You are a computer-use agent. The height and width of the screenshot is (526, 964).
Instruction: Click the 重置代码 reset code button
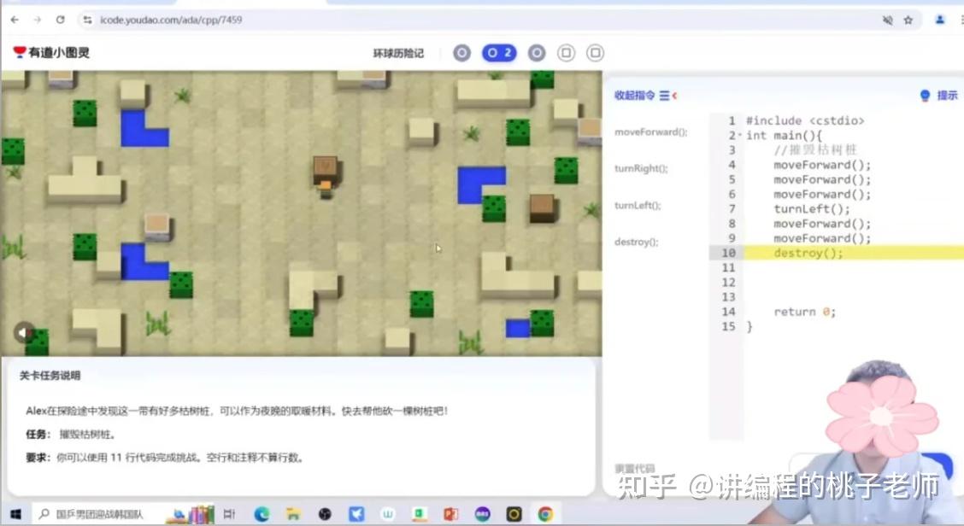[635, 468]
